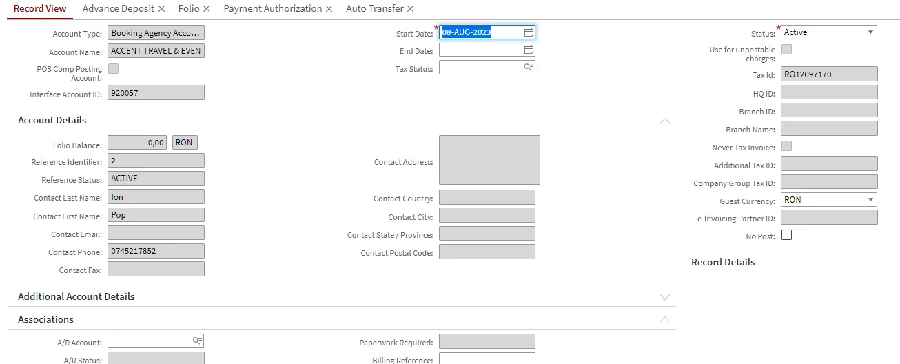Click the HQ ID field

[x=830, y=92]
